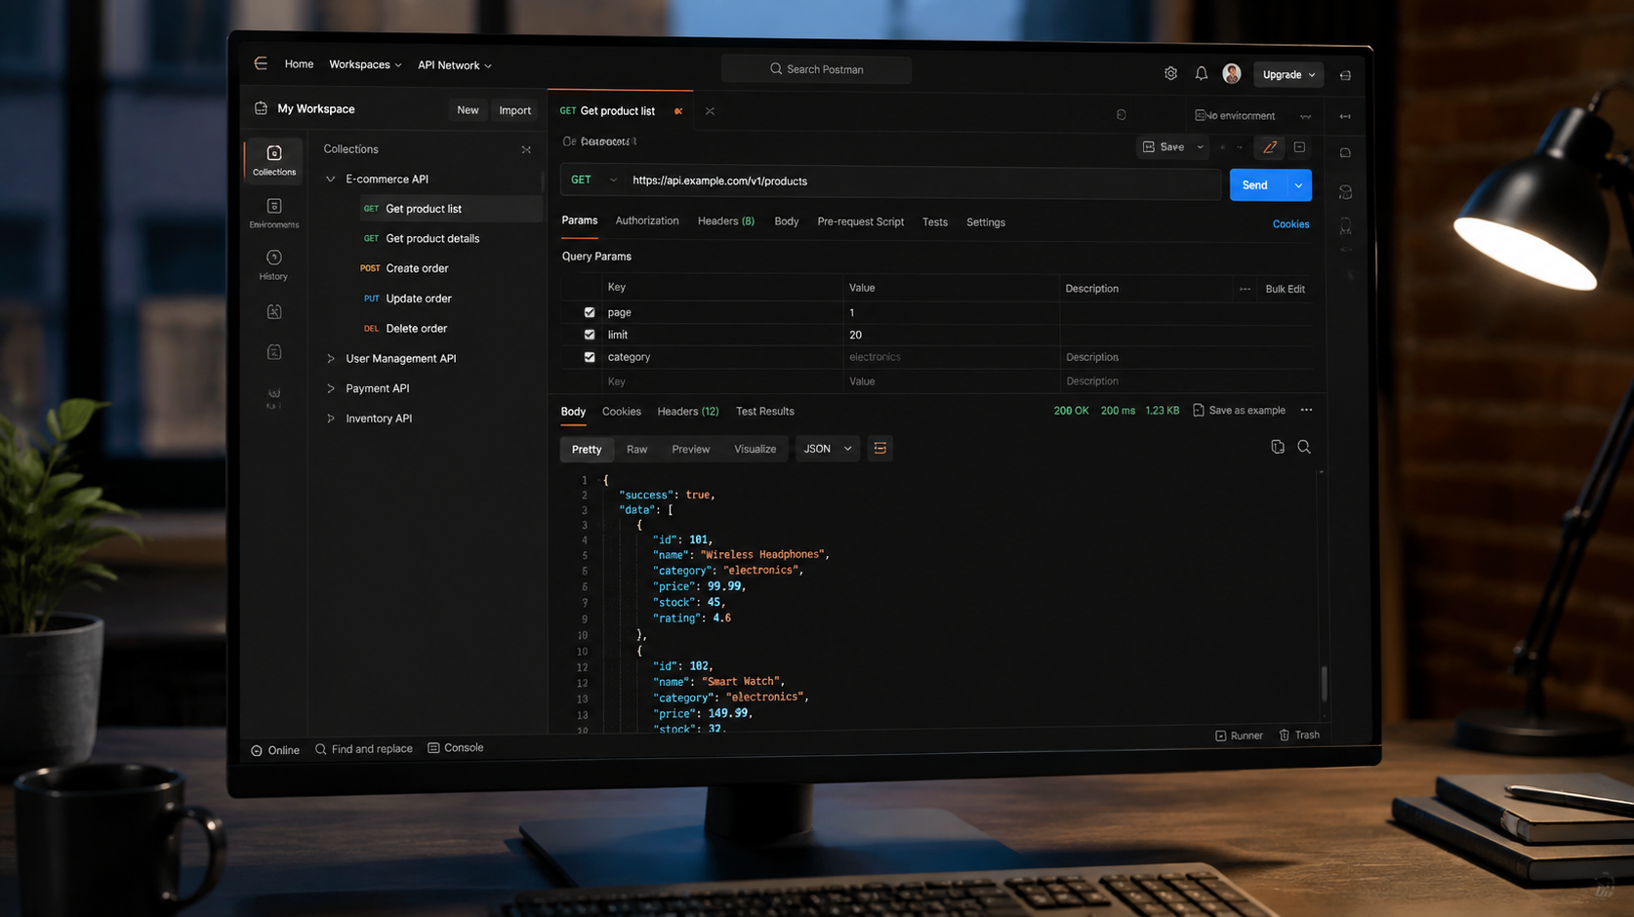Image resolution: width=1634 pixels, height=917 pixels.
Task: Open the notifications bell
Action: 1202,74
